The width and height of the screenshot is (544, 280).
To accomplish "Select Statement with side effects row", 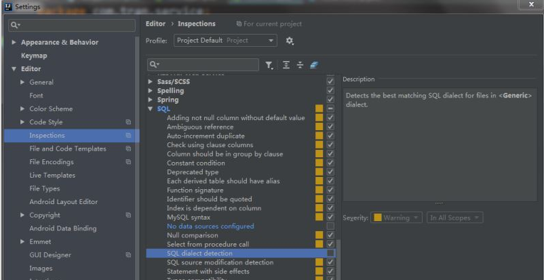I will point(241,271).
